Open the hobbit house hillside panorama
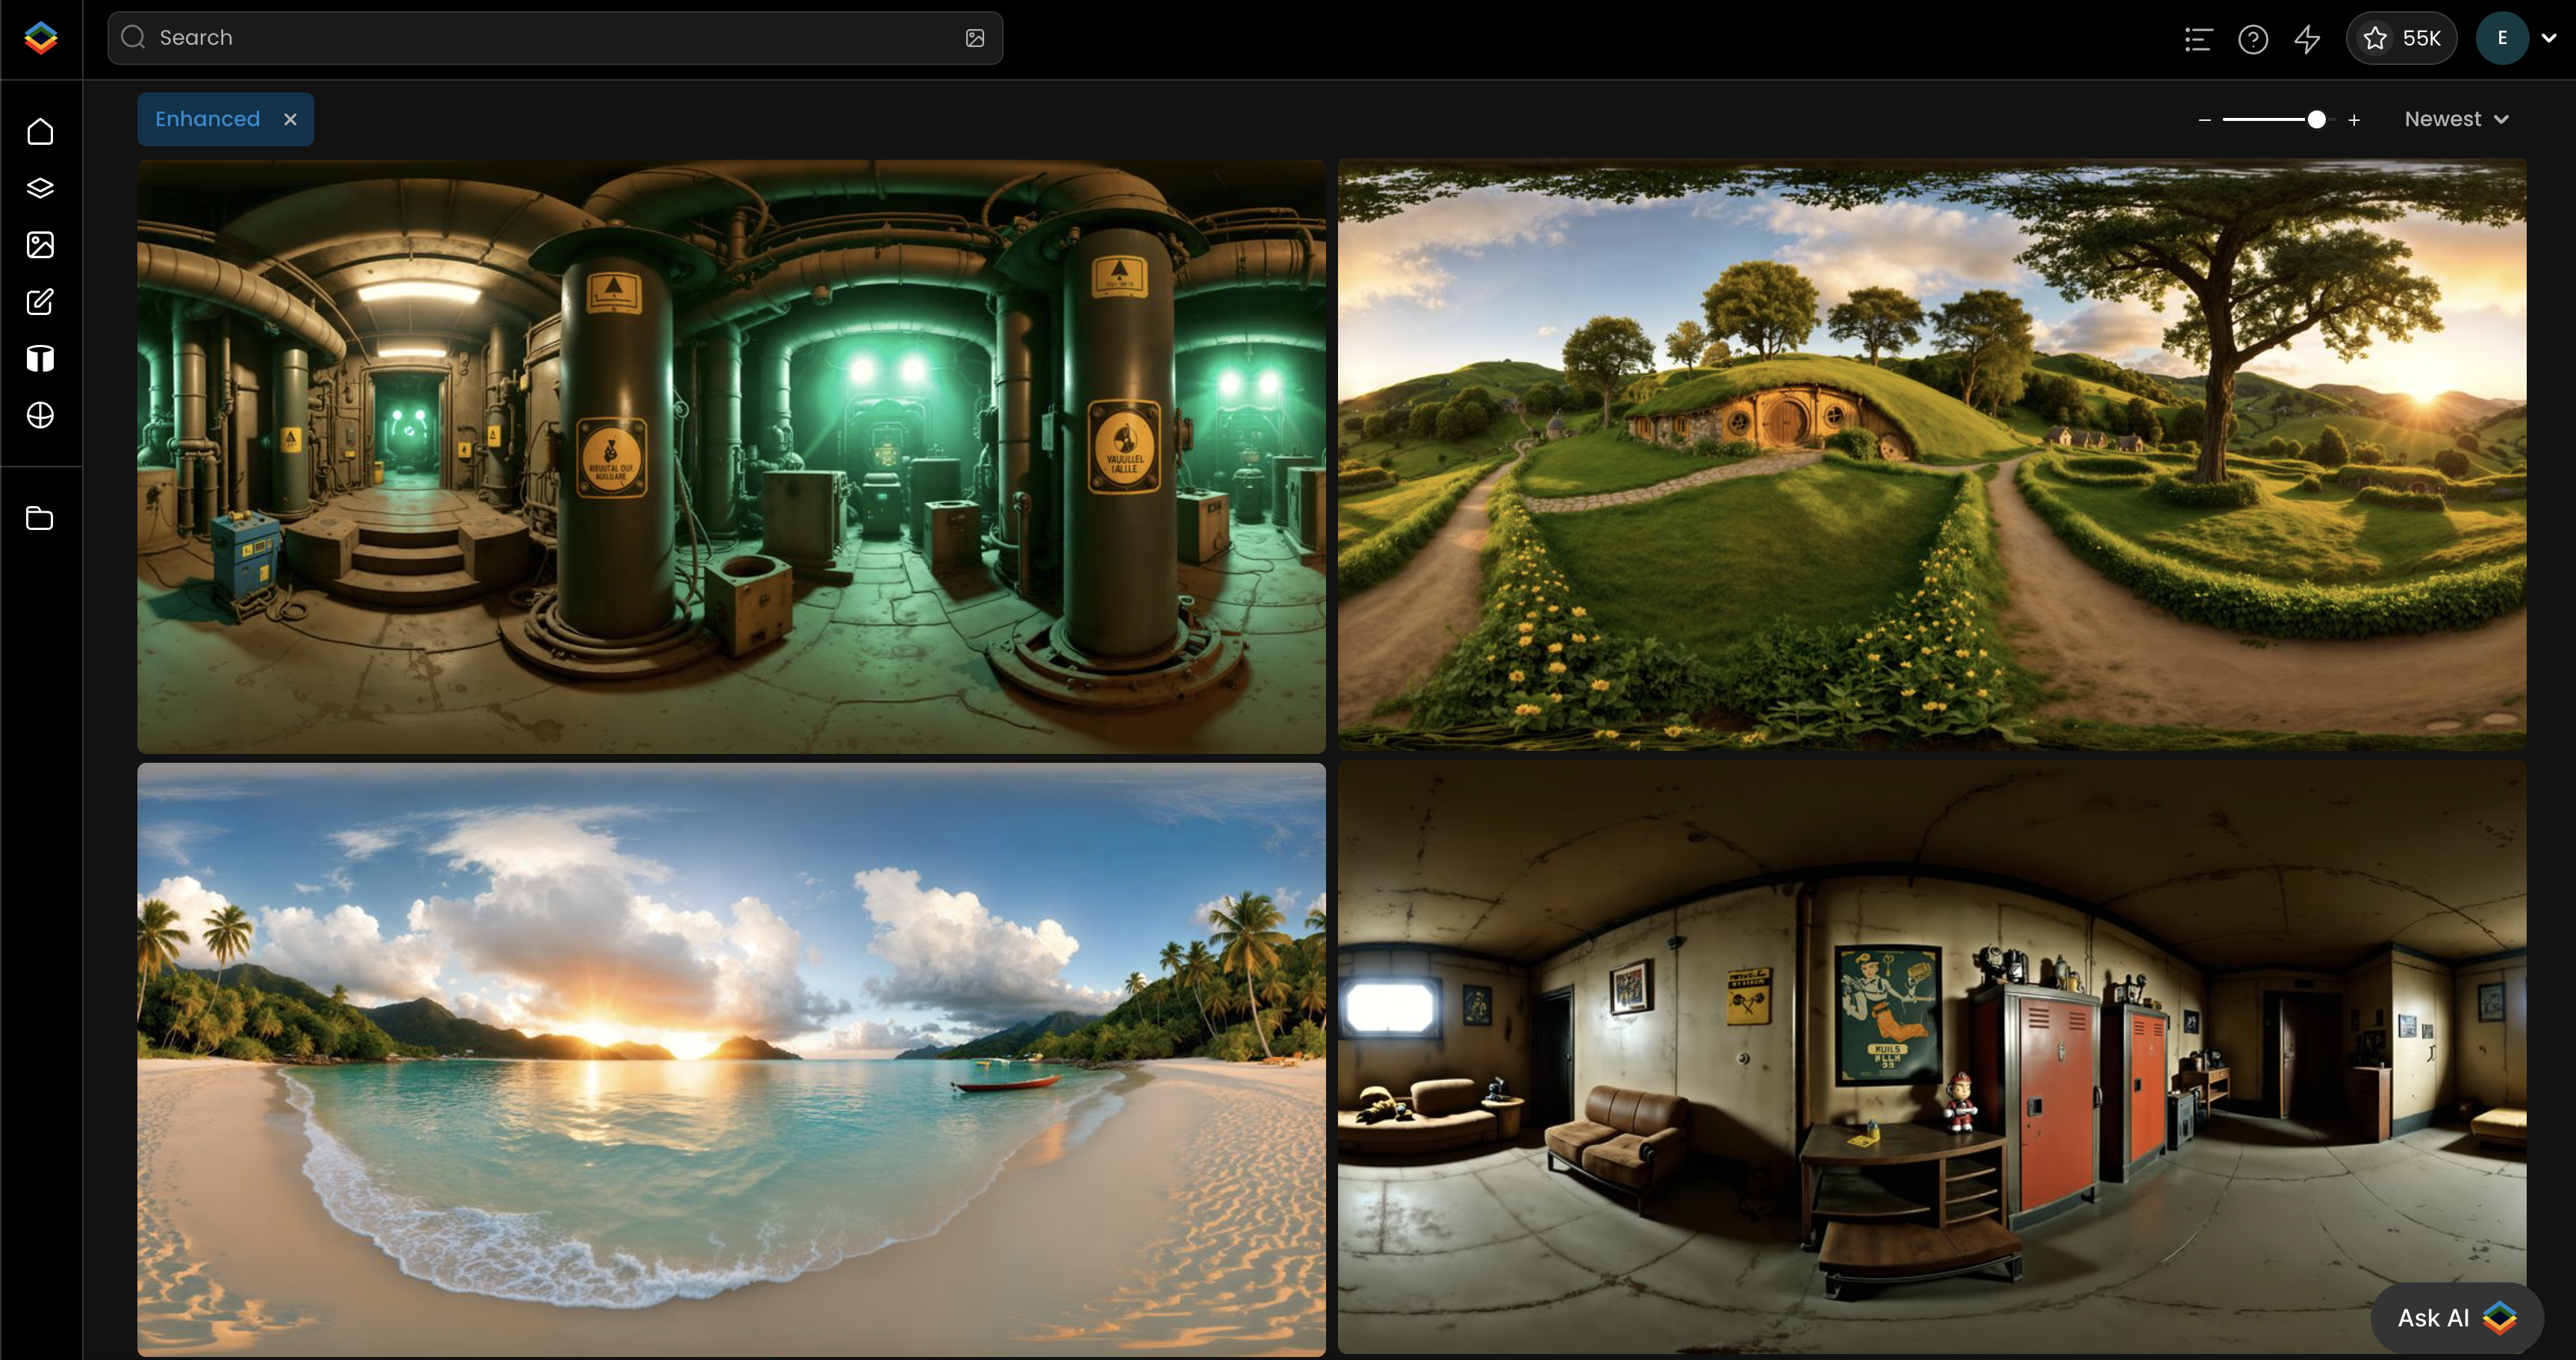This screenshot has height=1360, width=2576. coord(1932,455)
